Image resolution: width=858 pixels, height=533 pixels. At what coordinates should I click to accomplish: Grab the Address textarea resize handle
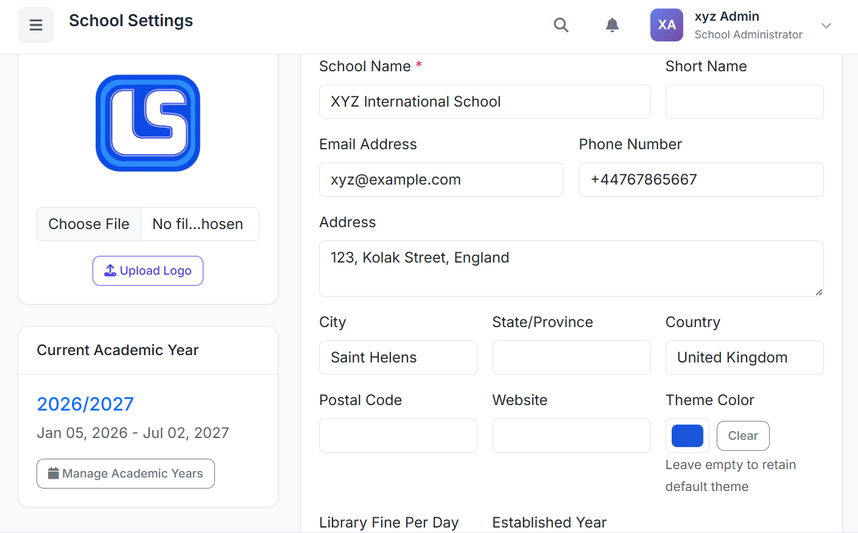pos(819,292)
